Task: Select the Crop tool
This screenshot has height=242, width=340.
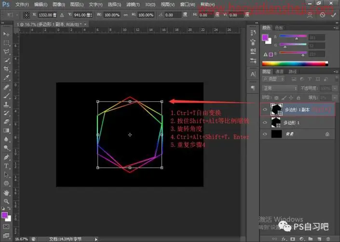Action: point(6,69)
